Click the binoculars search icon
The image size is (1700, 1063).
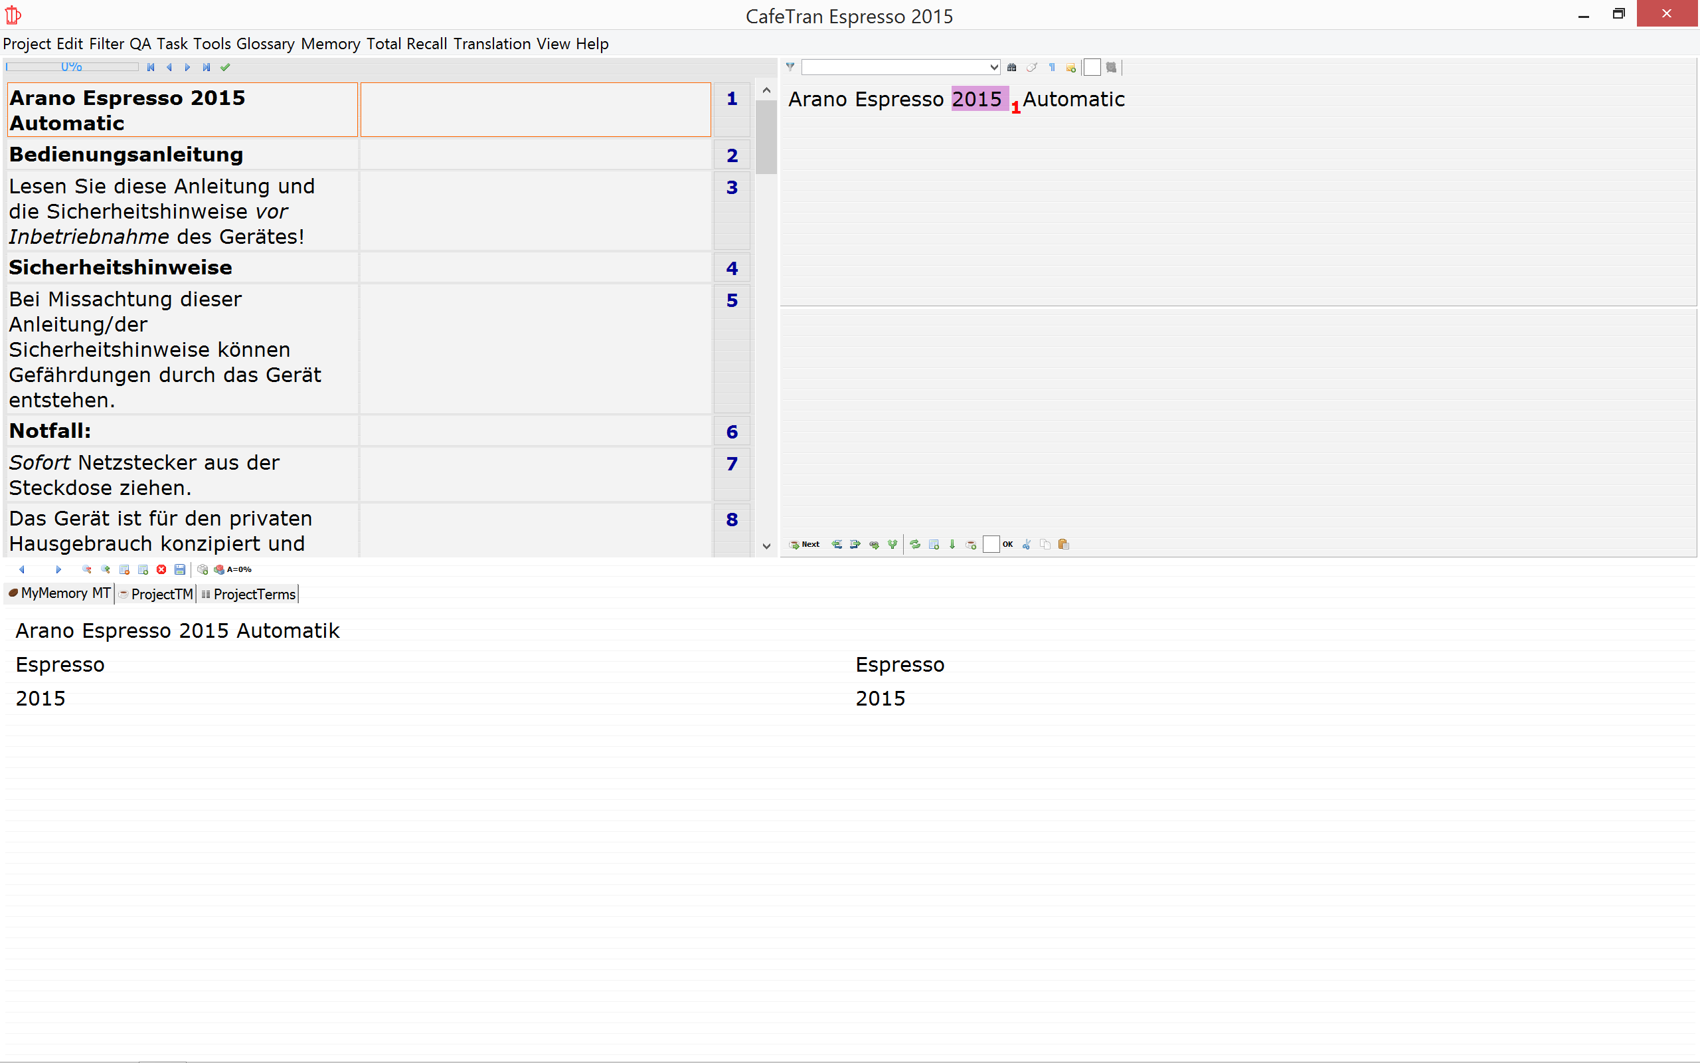[1011, 68]
